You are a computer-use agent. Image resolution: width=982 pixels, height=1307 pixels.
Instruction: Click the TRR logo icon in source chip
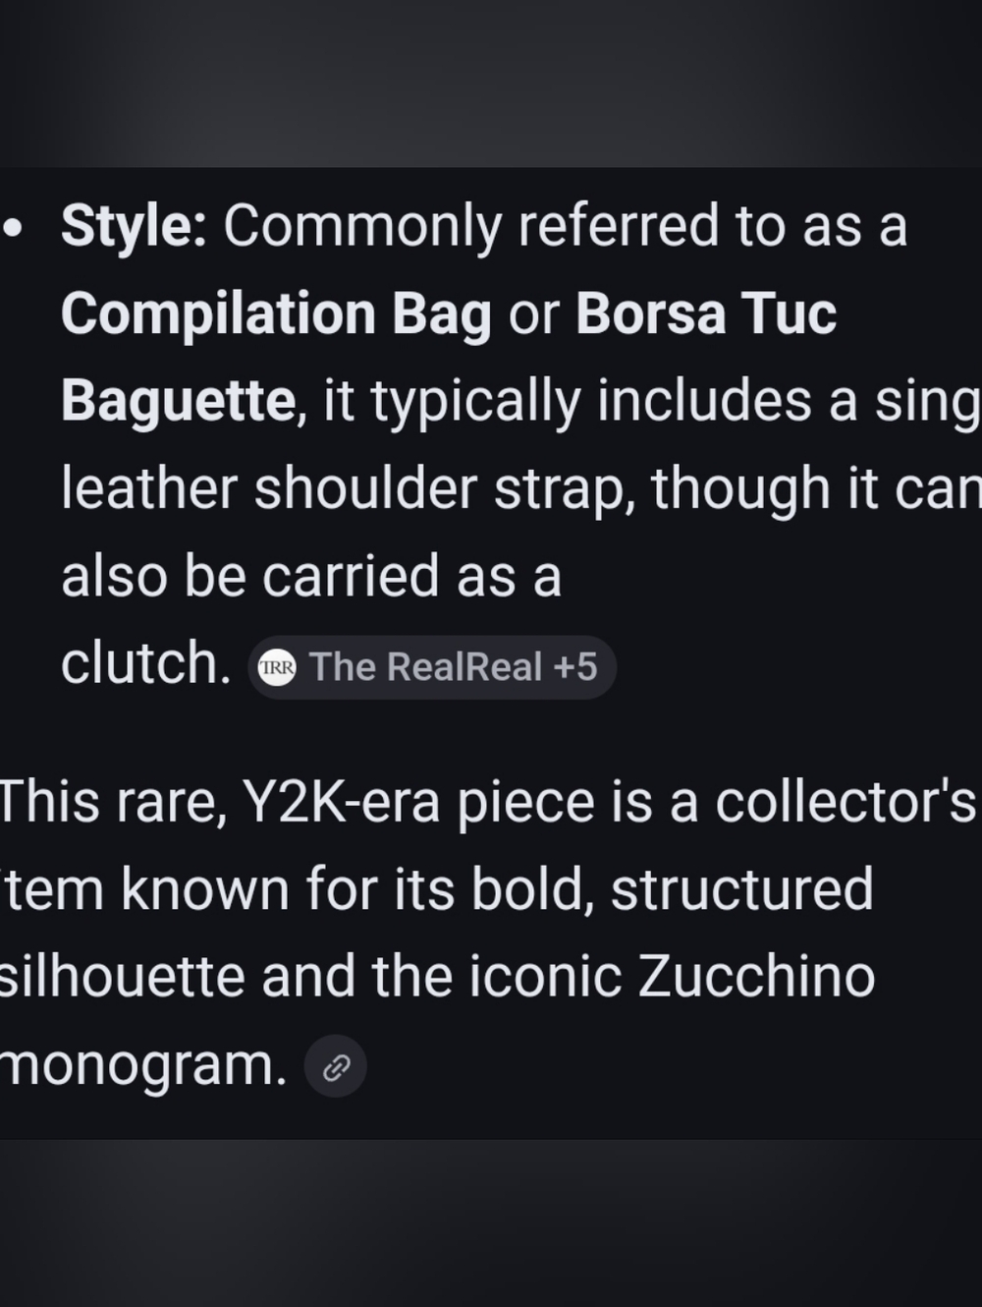click(x=277, y=668)
